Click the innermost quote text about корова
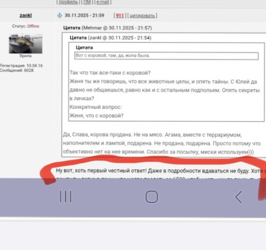This screenshot has width=266, height=250. tap(113, 56)
